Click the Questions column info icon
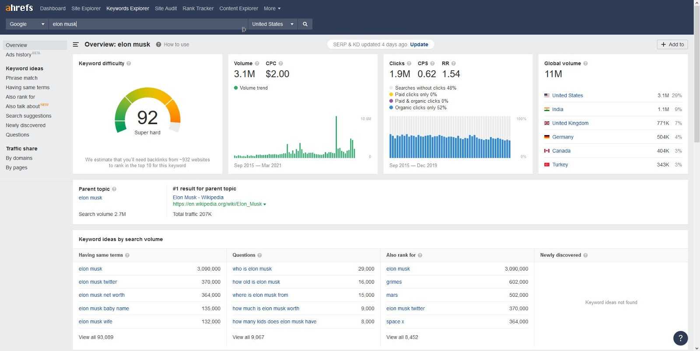 click(259, 255)
